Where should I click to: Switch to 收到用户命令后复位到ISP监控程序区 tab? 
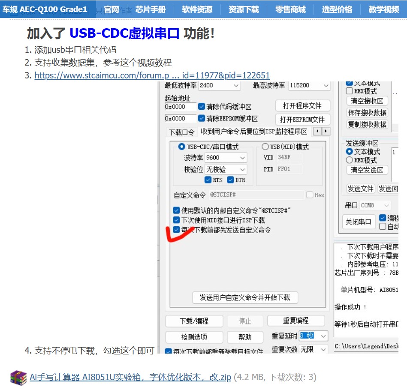pyautogui.click(x=254, y=132)
